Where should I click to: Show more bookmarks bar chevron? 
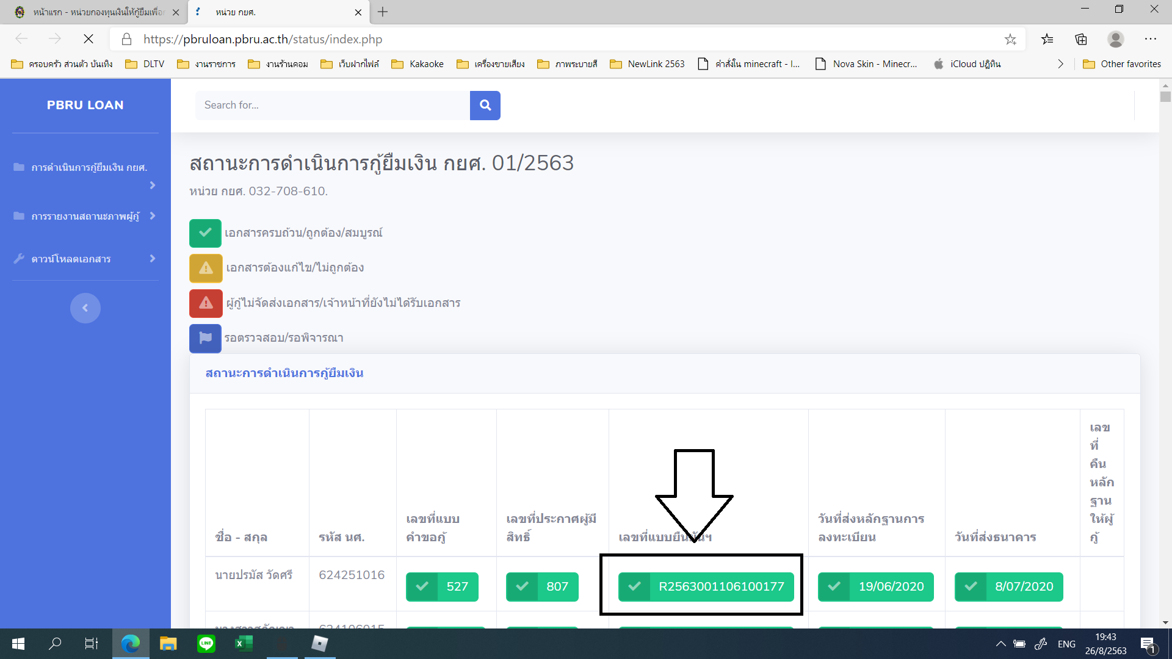[x=1060, y=63]
